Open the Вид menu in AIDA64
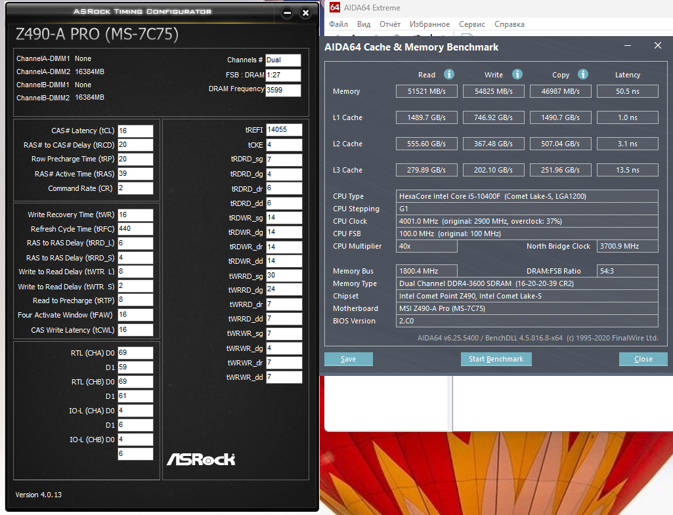 pos(364,24)
